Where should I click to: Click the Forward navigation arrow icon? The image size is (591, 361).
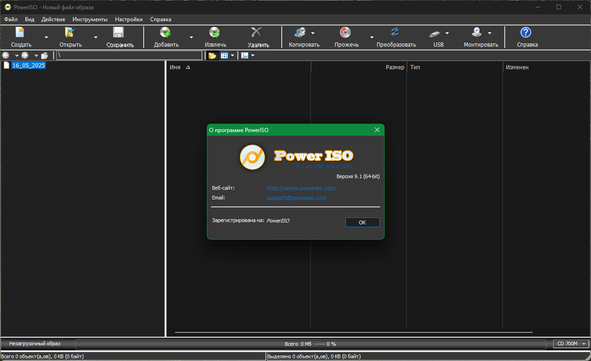(25, 55)
